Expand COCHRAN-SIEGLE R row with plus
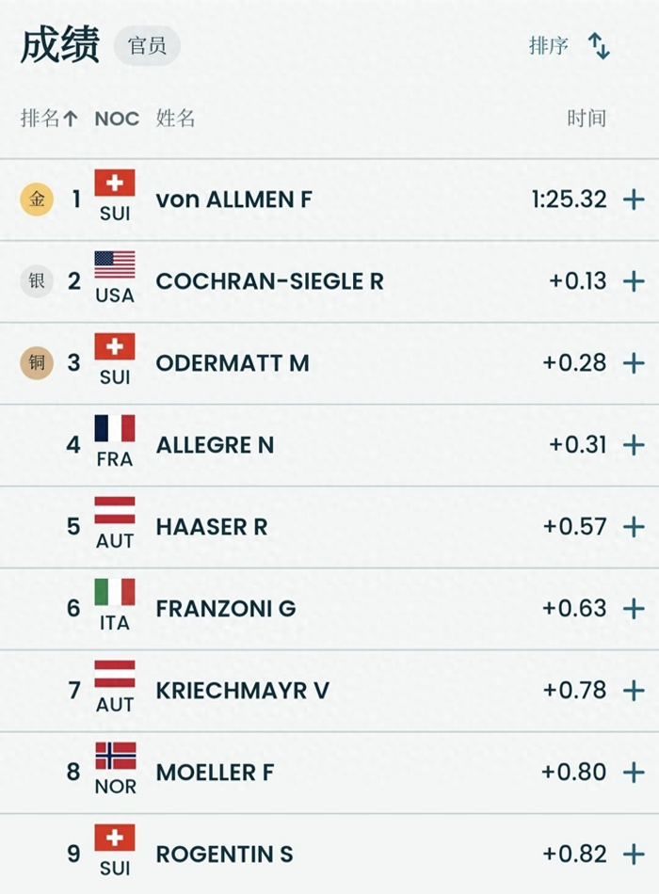Image resolution: width=659 pixels, height=894 pixels. pyautogui.click(x=634, y=281)
